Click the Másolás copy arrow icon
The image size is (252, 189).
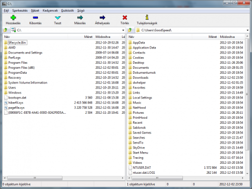point(80,18)
